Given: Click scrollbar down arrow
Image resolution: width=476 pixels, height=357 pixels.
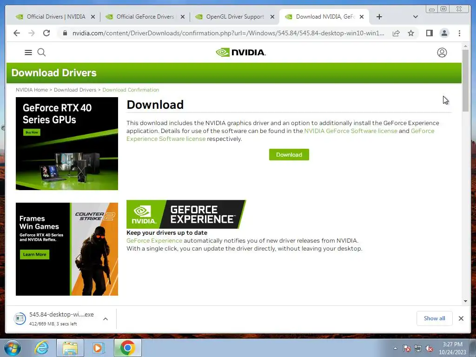Looking at the screenshot, I should [x=465, y=301].
